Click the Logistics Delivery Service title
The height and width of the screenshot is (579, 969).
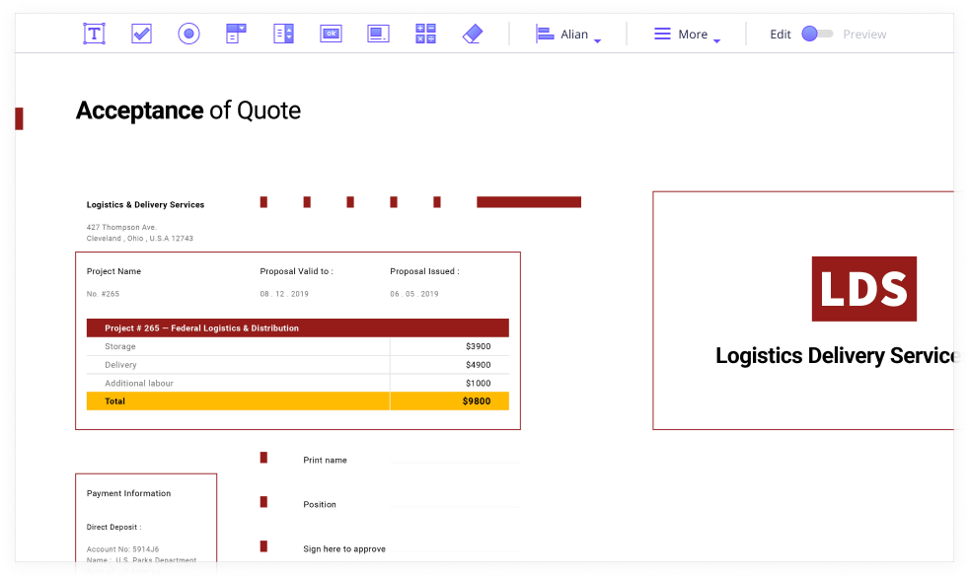pos(838,356)
